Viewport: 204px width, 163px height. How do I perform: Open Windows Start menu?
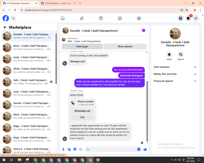point(4,160)
